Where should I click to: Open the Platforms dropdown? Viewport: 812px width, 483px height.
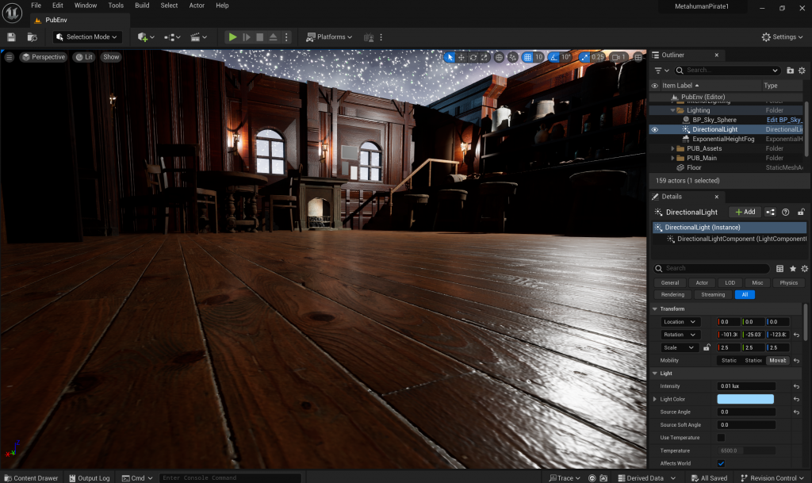point(329,36)
